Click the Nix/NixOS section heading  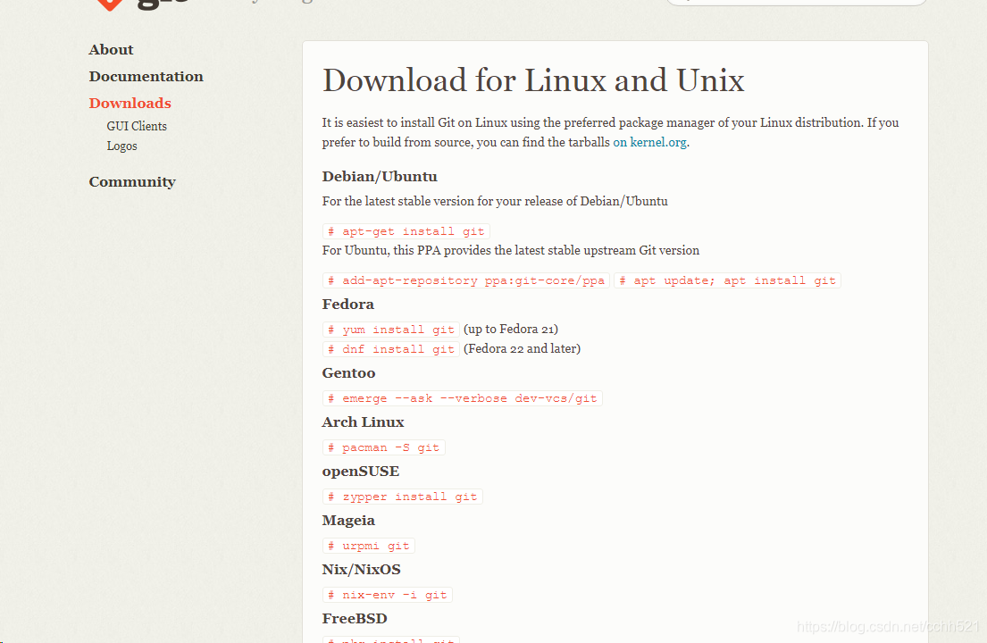tap(362, 570)
